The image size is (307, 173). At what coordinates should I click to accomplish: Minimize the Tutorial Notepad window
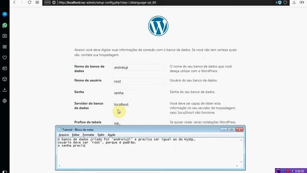224,129
